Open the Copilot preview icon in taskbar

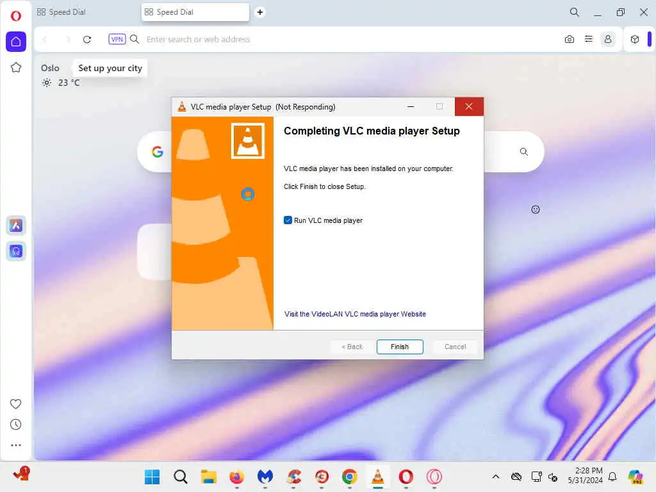[635, 477]
